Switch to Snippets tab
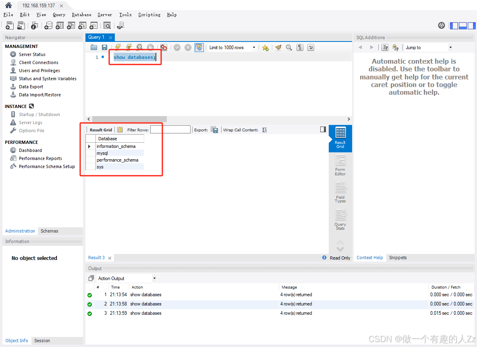Viewport: 477px width, 347px height. (398, 258)
